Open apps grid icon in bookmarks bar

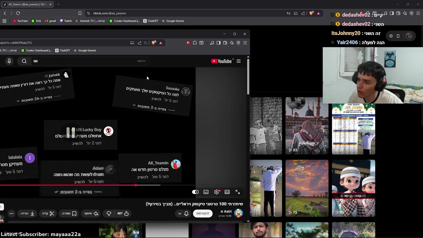(x=4, y=21)
